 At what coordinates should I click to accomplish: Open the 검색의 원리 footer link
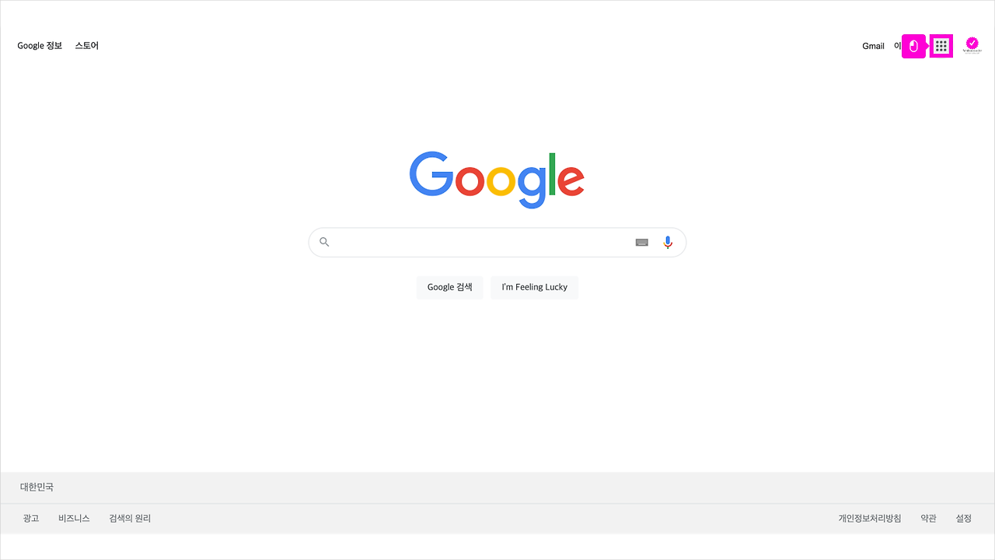click(x=130, y=518)
